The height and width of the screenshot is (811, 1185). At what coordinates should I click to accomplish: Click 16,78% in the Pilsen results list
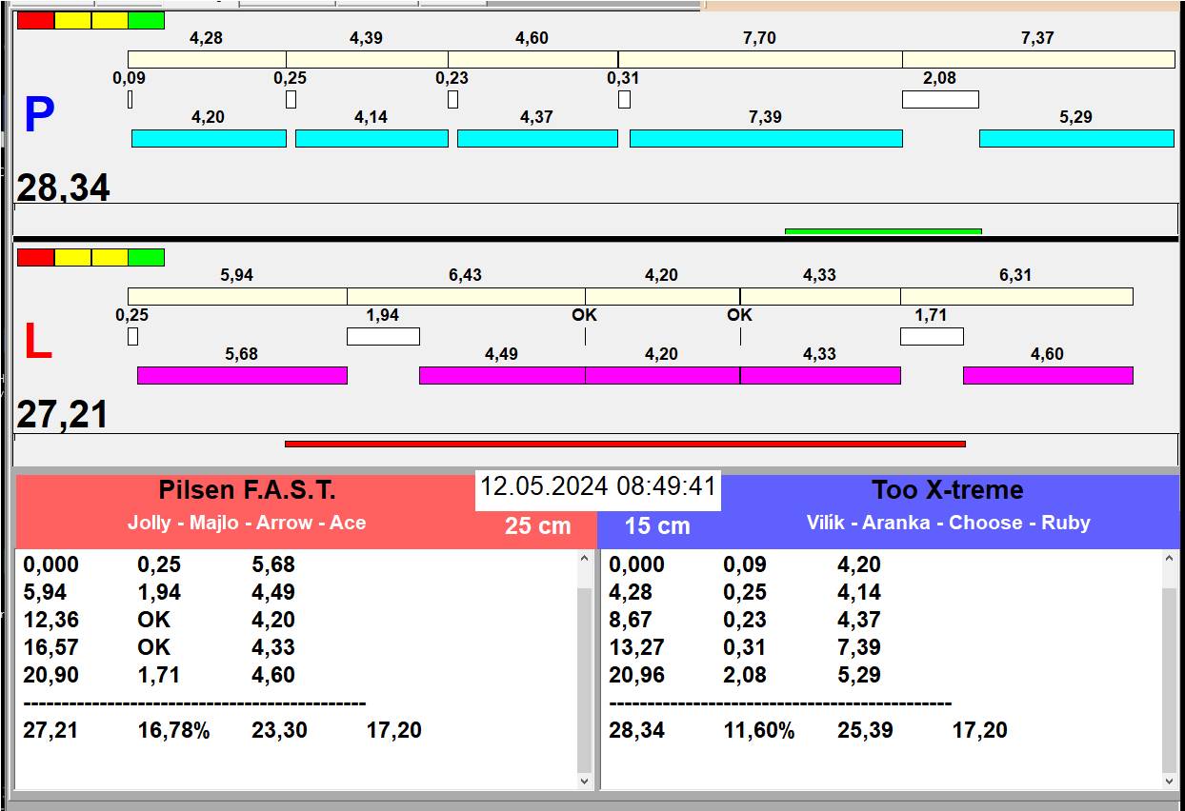(x=173, y=731)
